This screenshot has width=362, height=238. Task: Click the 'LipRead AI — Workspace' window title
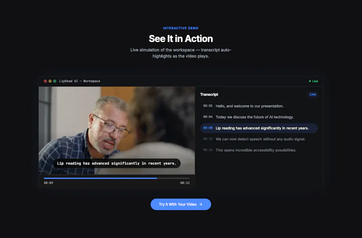[80, 81]
